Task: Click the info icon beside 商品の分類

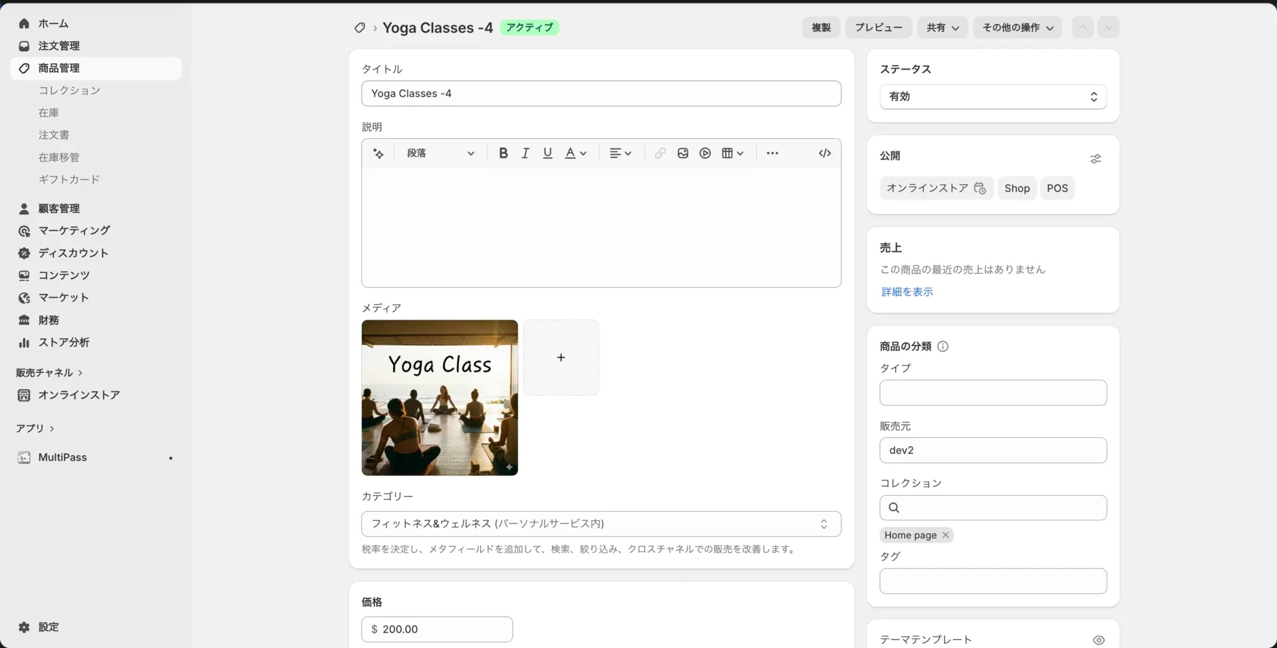Action: [942, 346]
